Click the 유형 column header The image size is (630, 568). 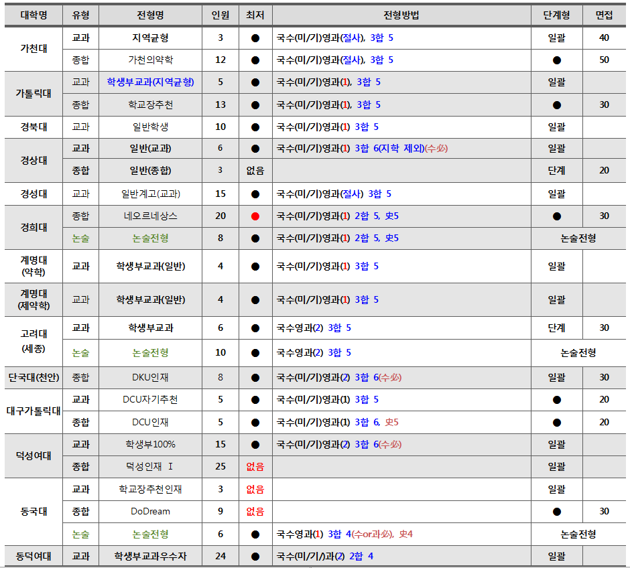[80, 15]
